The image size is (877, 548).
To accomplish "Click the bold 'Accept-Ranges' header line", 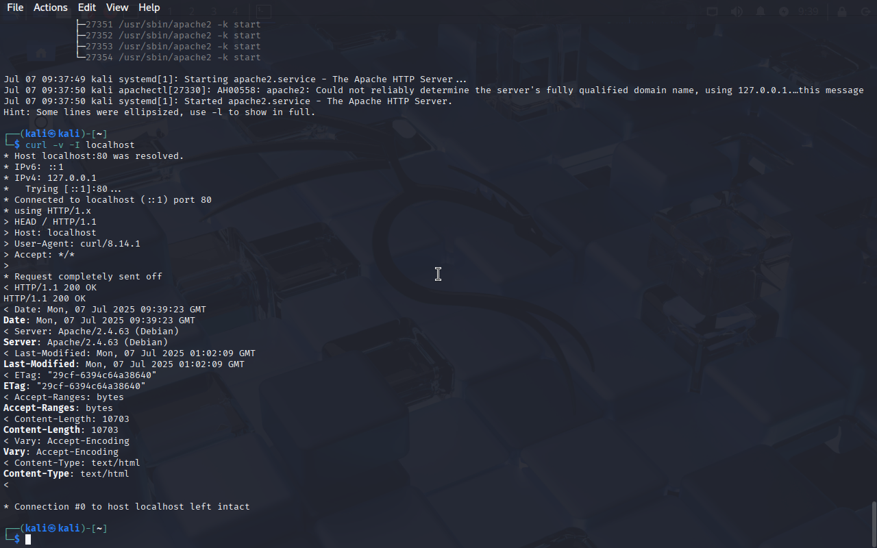I will click(58, 408).
